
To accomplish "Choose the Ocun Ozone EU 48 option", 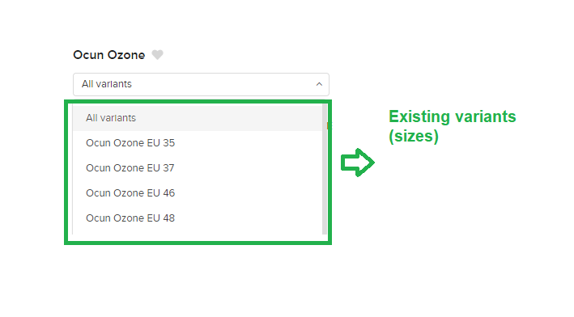I will (x=198, y=218).
